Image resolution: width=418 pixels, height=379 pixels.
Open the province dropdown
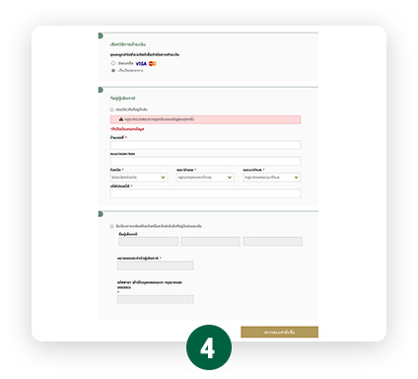tap(139, 178)
